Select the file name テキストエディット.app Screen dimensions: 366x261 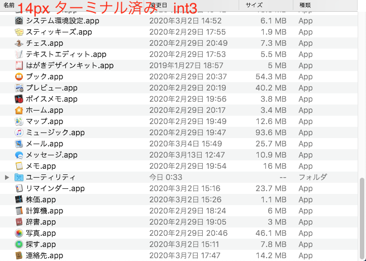pyautogui.click(x=66, y=54)
